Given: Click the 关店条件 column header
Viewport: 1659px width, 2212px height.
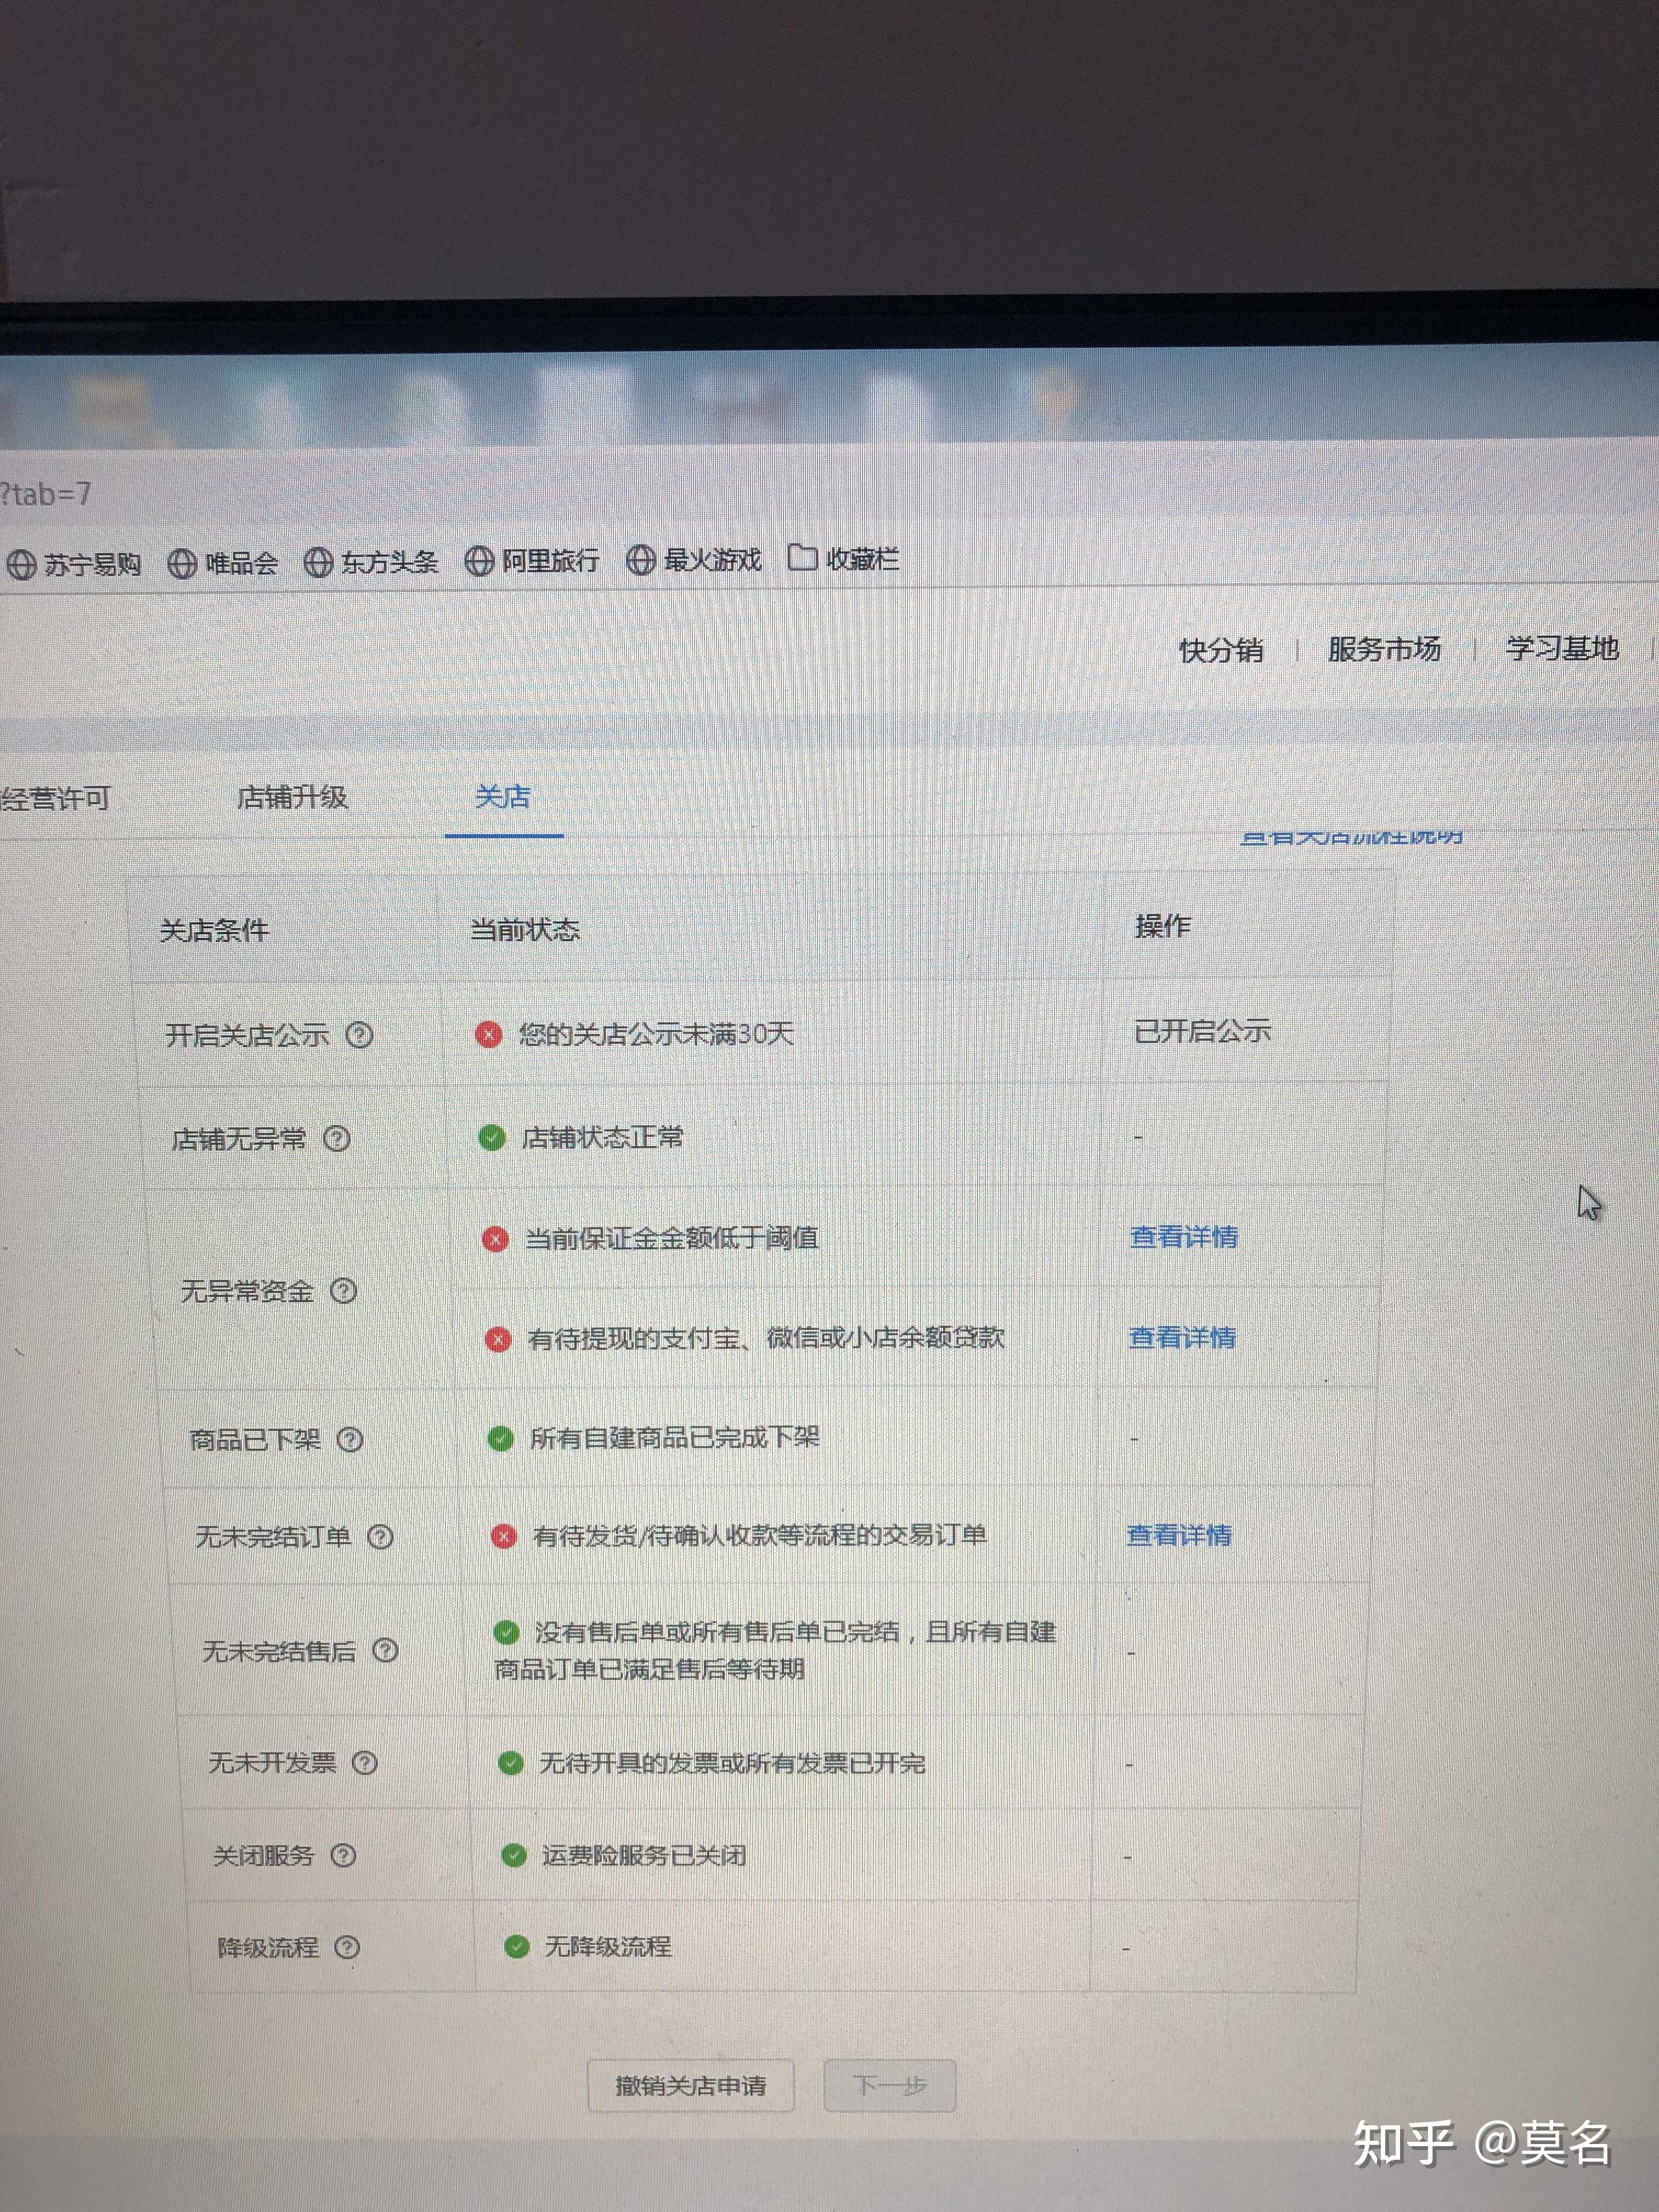Looking at the screenshot, I should pos(214,931).
